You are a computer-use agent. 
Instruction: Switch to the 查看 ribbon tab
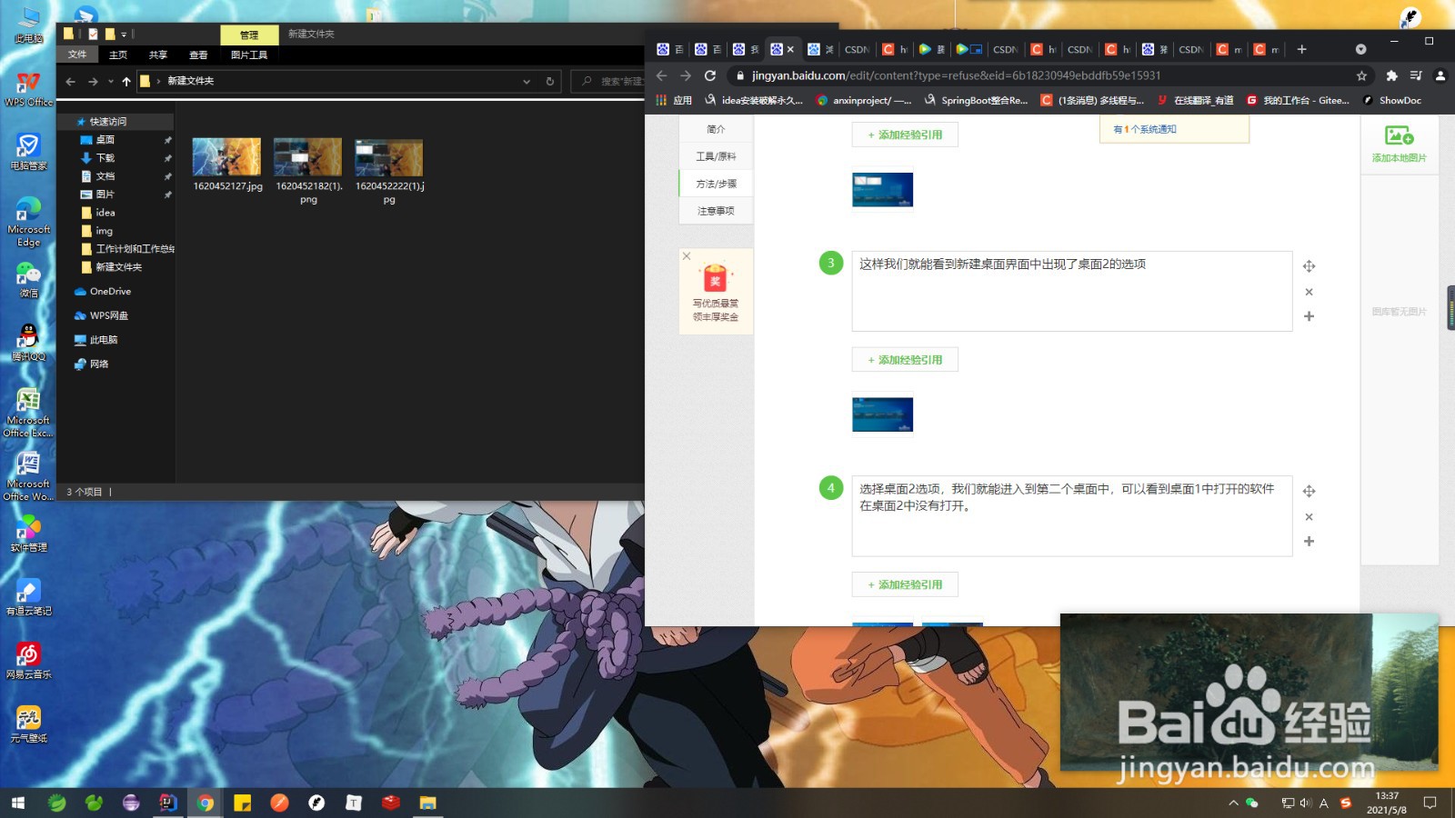198,55
